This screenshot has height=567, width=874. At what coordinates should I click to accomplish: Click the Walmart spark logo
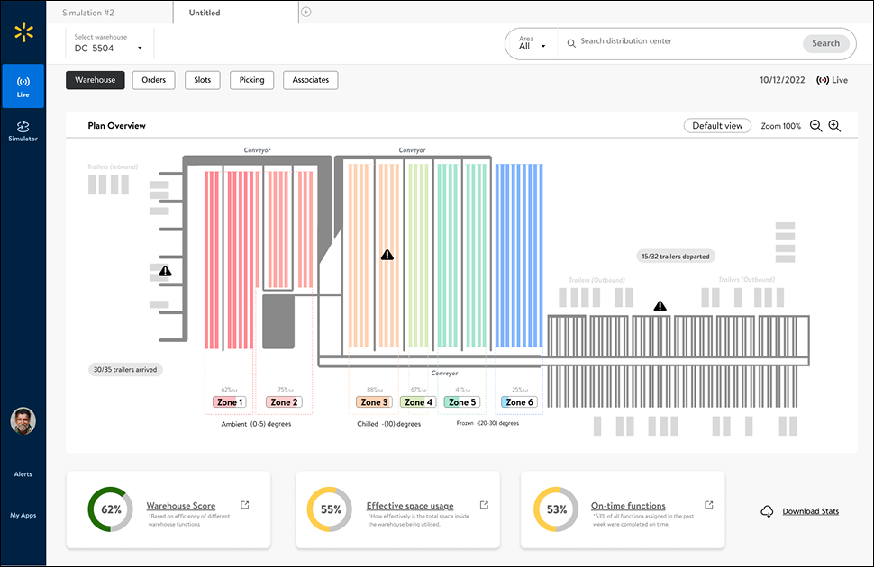23,32
